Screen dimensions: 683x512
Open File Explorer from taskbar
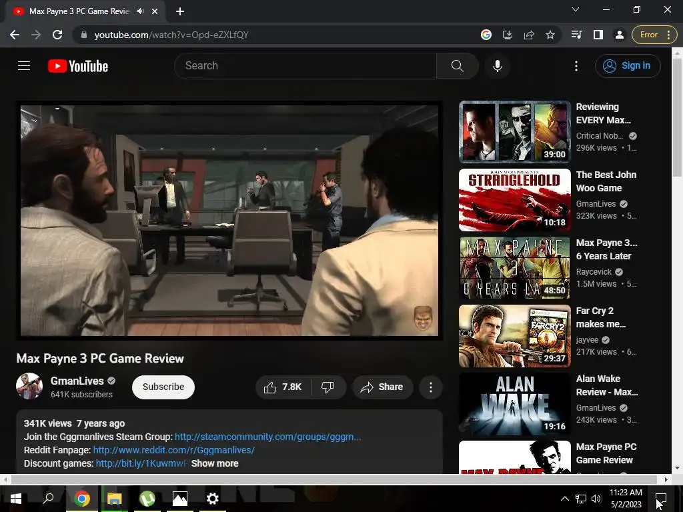pyautogui.click(x=115, y=499)
